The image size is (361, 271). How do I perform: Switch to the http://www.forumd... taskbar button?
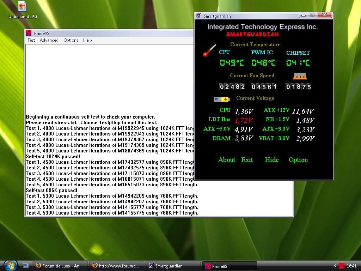(x=116, y=266)
